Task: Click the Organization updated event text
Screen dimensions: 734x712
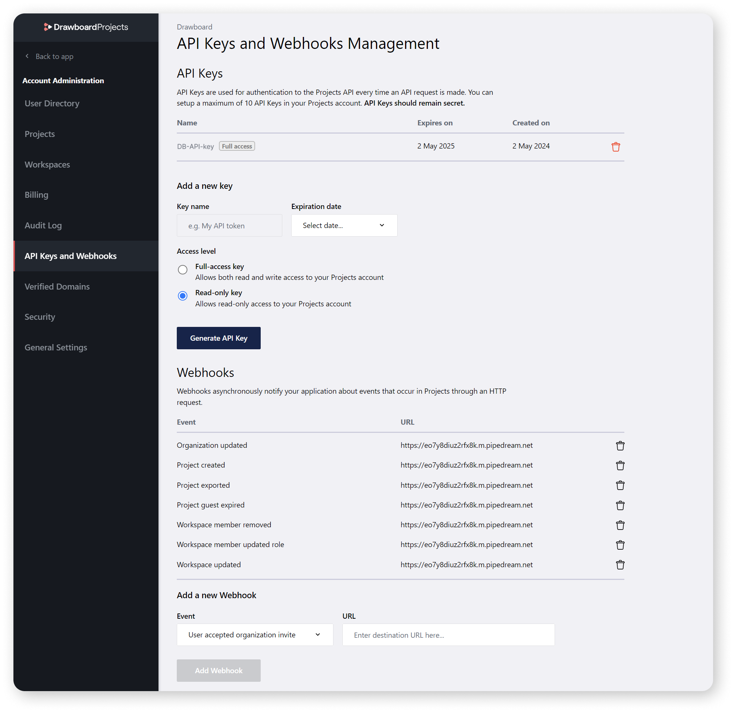Action: click(212, 445)
